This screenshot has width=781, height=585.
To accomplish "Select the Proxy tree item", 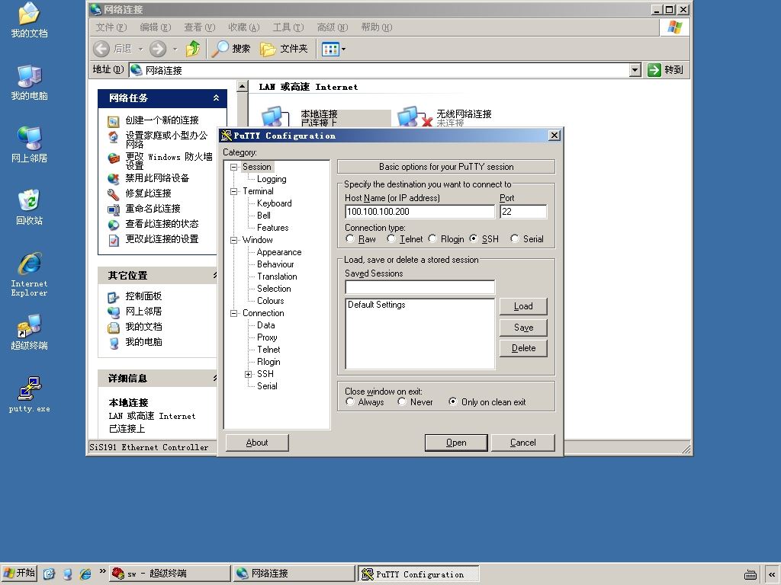I will click(x=267, y=337).
